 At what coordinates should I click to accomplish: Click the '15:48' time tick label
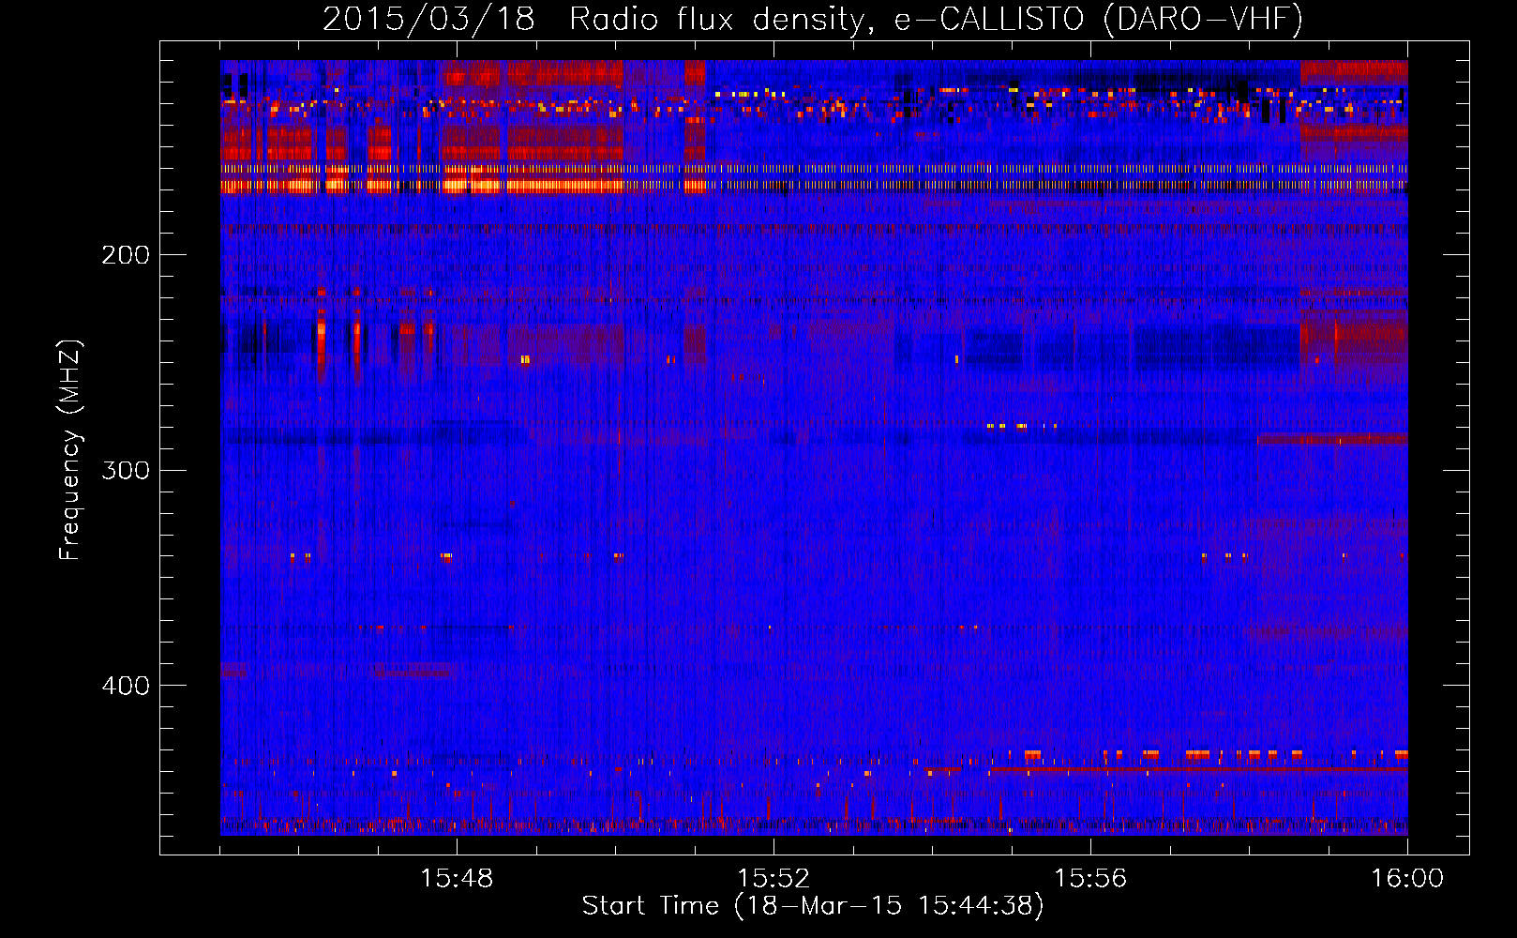click(x=457, y=879)
